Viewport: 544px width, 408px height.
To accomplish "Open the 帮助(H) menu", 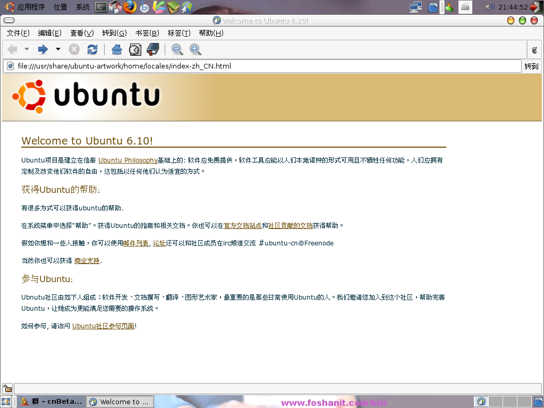I will 211,33.
